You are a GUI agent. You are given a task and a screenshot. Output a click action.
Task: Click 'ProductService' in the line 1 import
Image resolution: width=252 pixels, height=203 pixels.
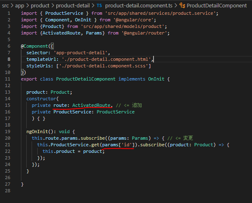(x=64, y=13)
